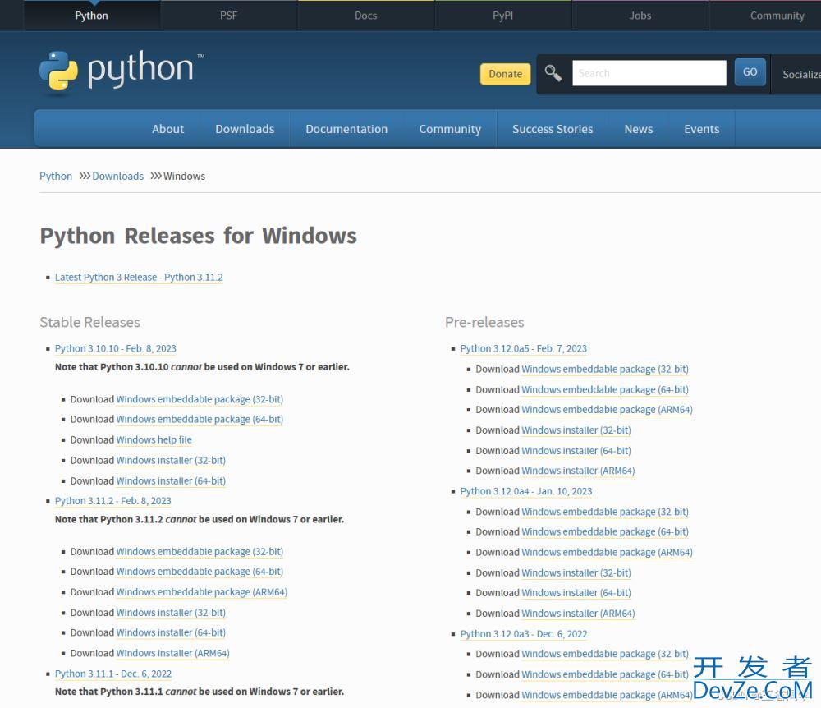Download 3.12.0a4 Windows embeddable package (64-bit)

coord(605,532)
